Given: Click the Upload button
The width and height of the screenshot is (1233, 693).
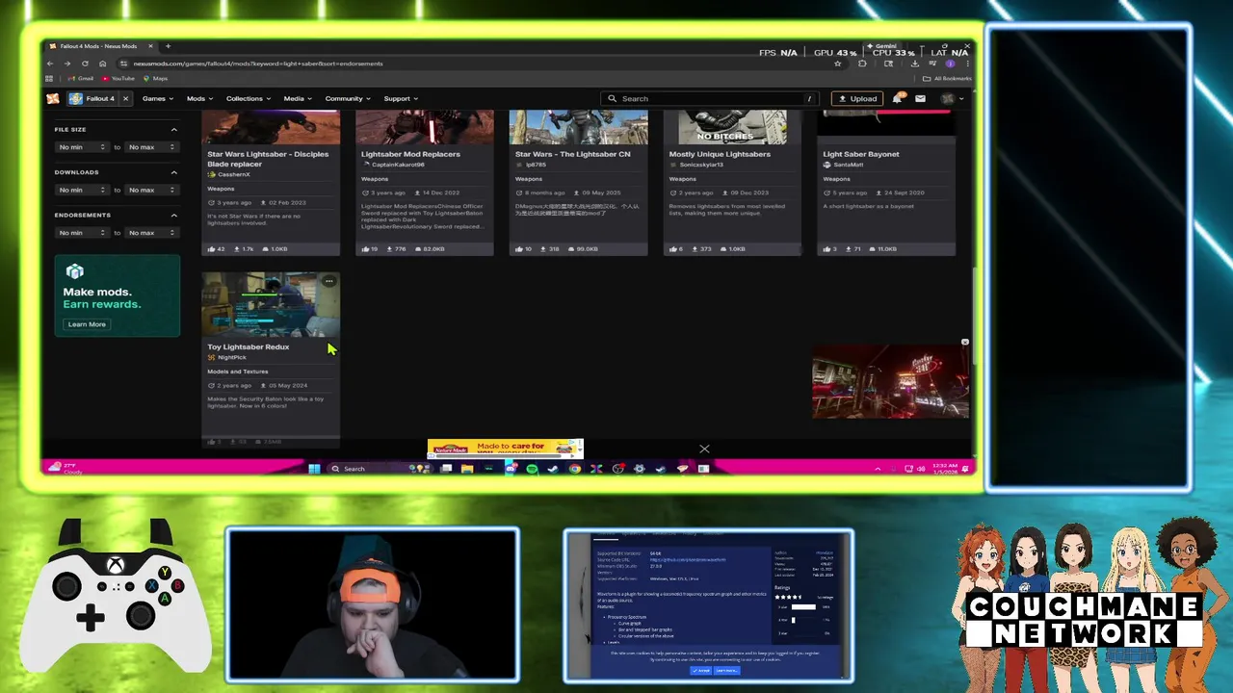Looking at the screenshot, I should (857, 98).
